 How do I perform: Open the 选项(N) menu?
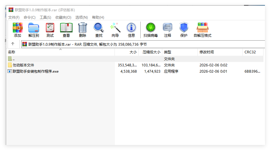[81, 17]
